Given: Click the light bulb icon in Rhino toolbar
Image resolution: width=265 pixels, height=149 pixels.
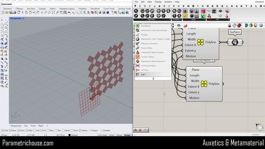Looking at the screenshot, I should click(84, 12).
